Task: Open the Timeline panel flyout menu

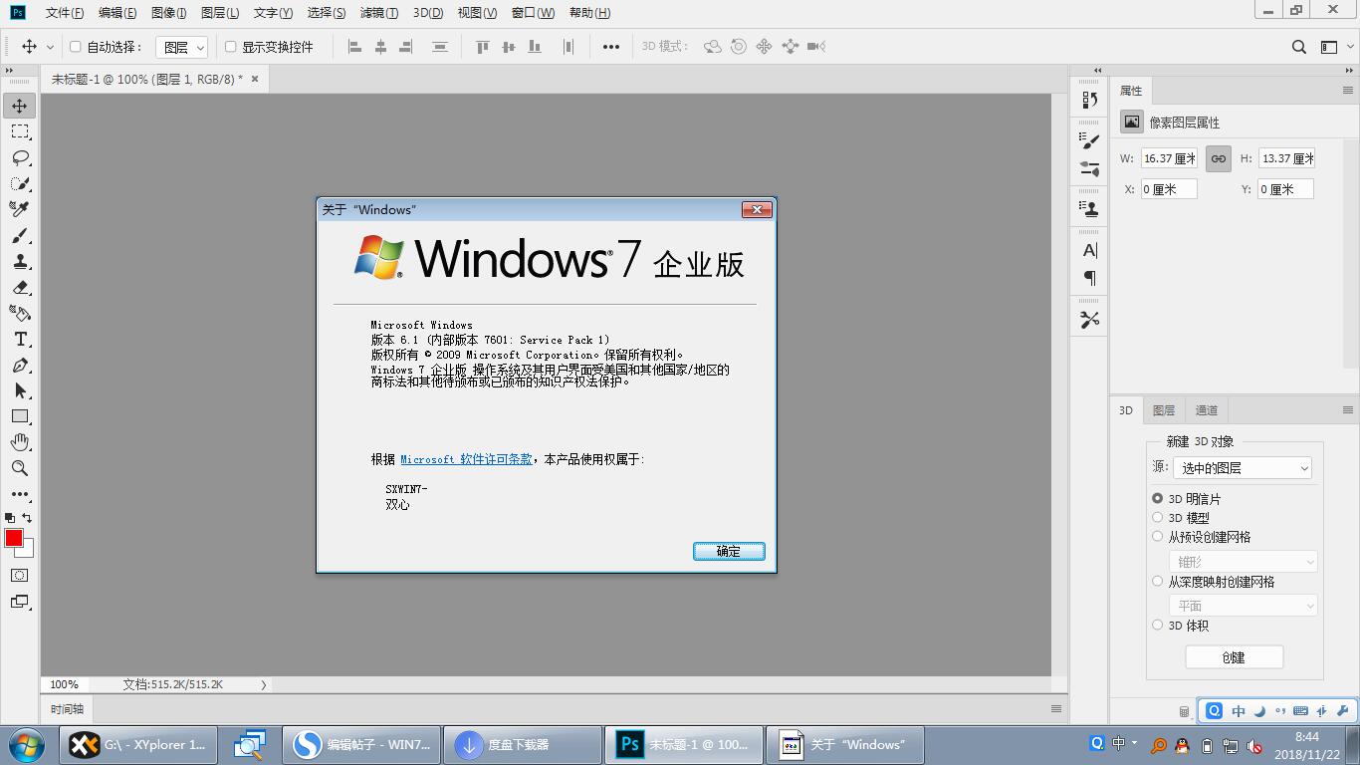Action: click(1056, 709)
